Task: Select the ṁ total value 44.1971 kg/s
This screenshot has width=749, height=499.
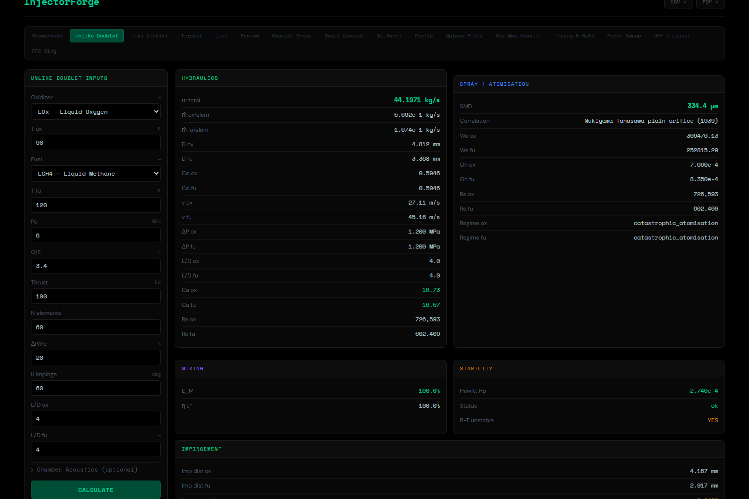Action: (x=417, y=100)
